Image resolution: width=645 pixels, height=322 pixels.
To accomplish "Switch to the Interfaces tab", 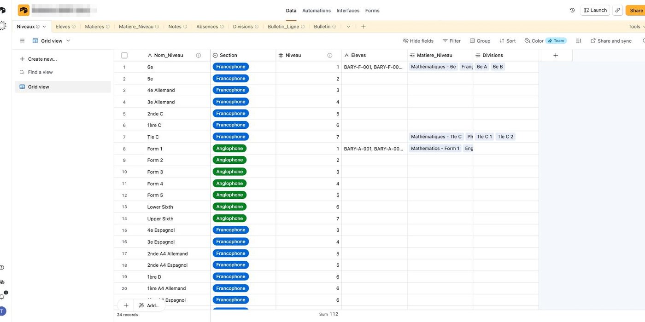I will click(x=348, y=11).
